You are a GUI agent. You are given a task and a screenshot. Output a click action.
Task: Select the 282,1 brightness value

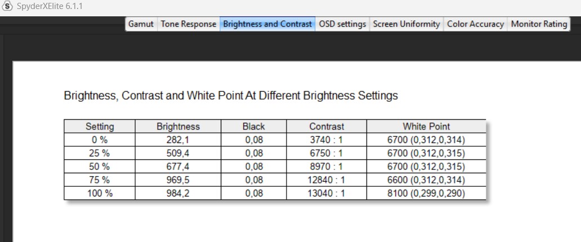coord(178,140)
